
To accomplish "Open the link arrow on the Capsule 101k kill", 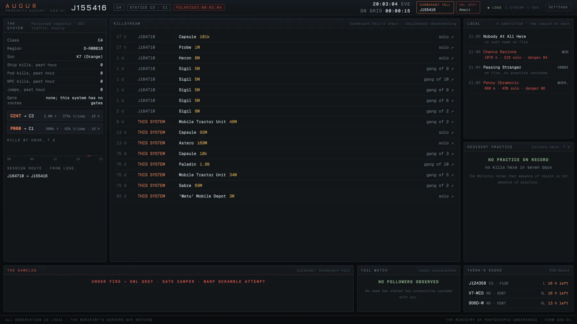I will pyautogui.click(x=452, y=37).
